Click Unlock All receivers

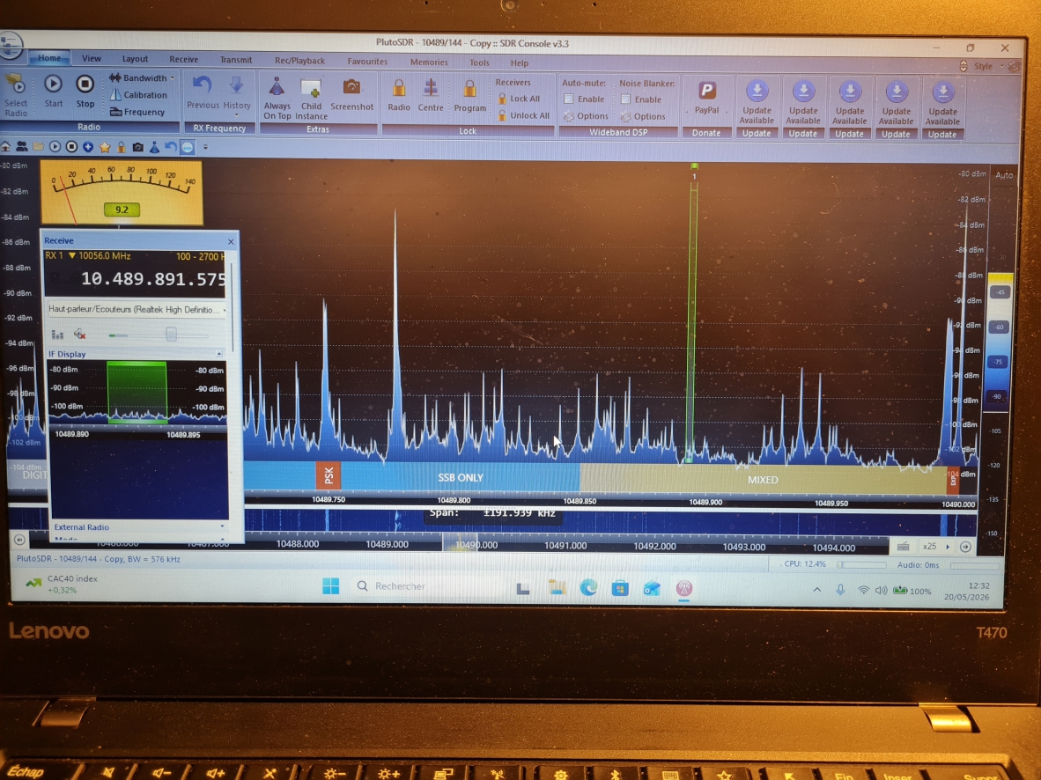[524, 114]
